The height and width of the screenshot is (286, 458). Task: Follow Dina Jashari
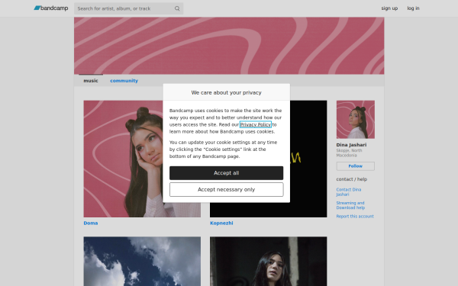click(356, 166)
